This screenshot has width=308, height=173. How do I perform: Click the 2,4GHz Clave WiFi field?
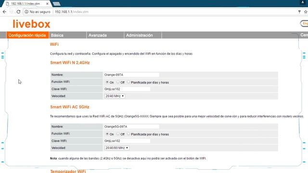tap(127, 89)
